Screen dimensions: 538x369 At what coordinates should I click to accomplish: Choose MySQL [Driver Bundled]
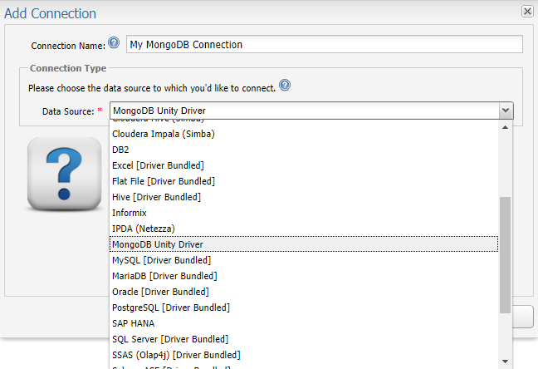[304, 260]
